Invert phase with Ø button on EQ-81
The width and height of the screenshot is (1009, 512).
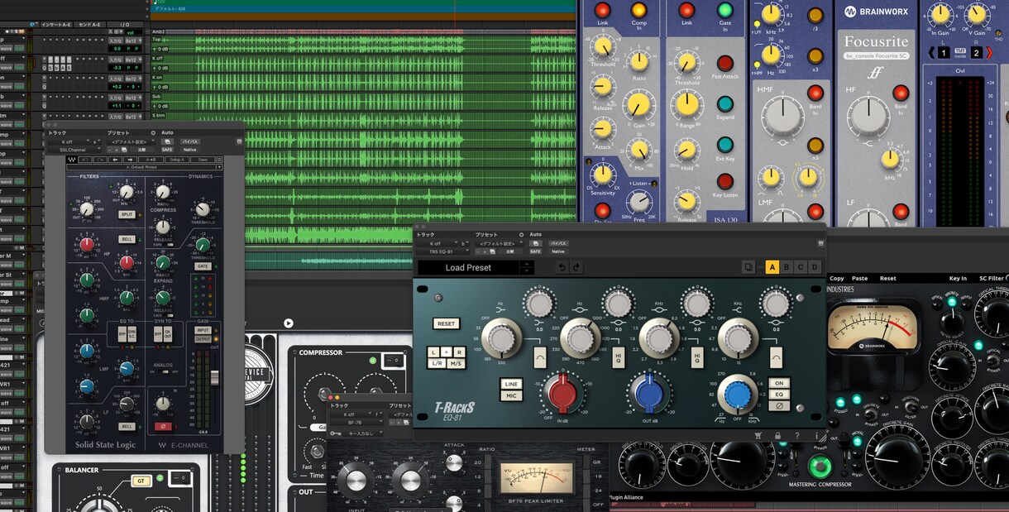coord(778,405)
